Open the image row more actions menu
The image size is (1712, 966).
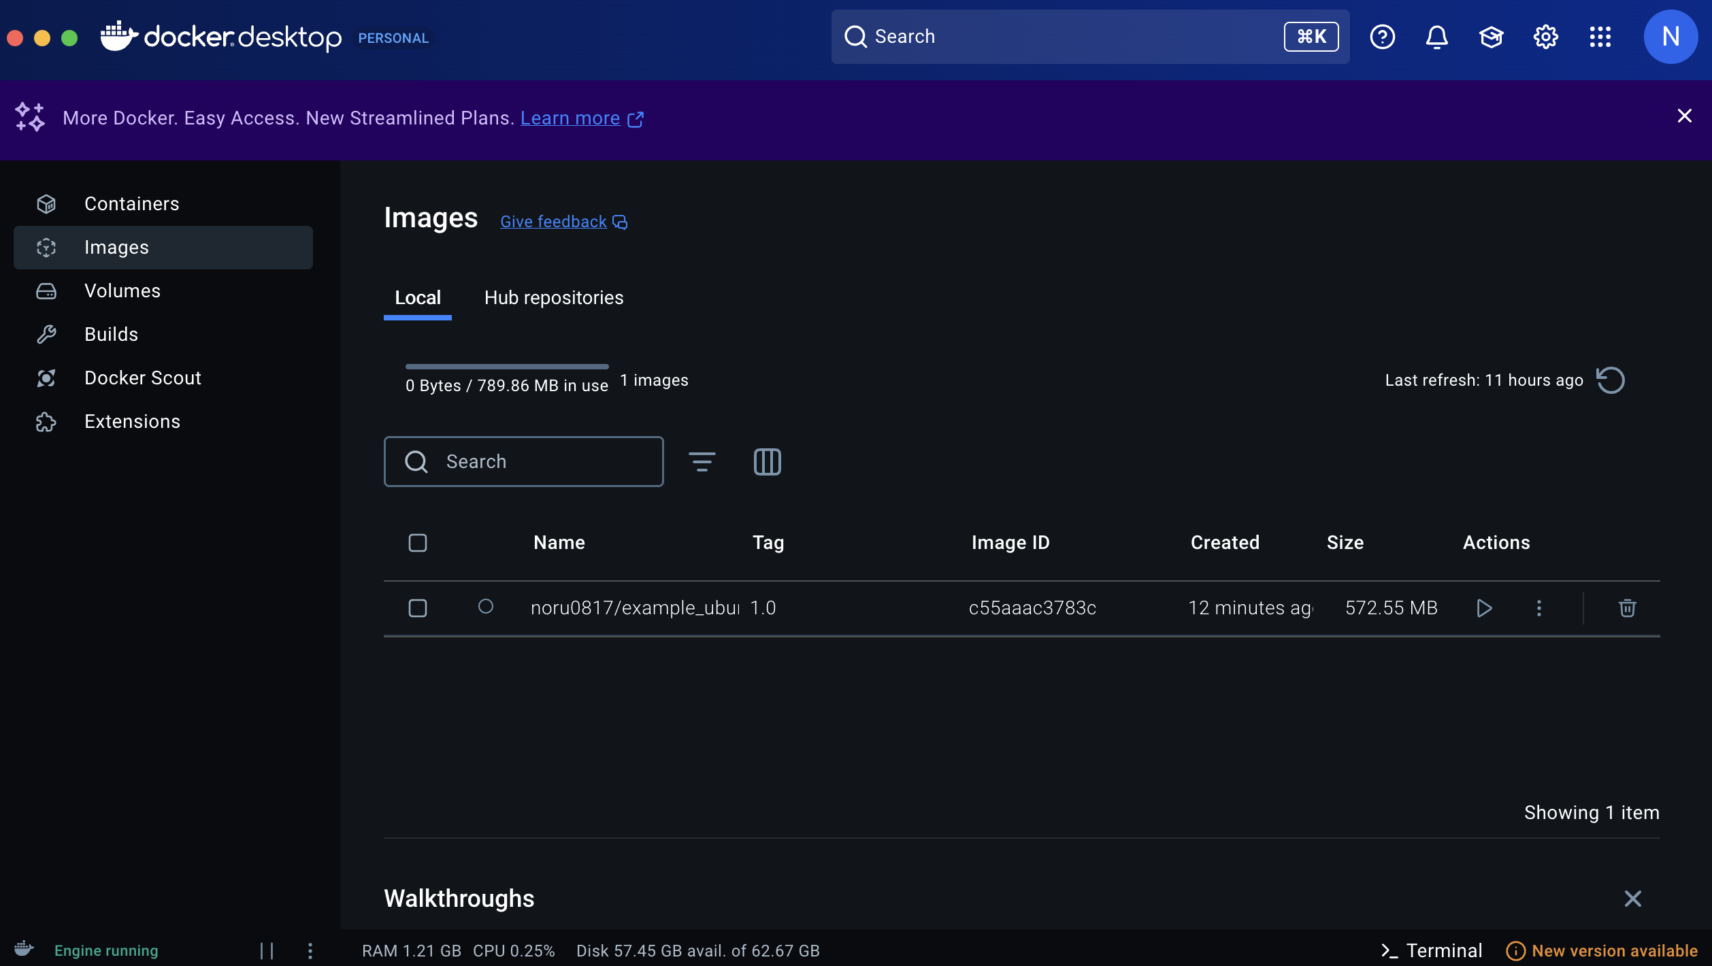pyautogui.click(x=1538, y=607)
